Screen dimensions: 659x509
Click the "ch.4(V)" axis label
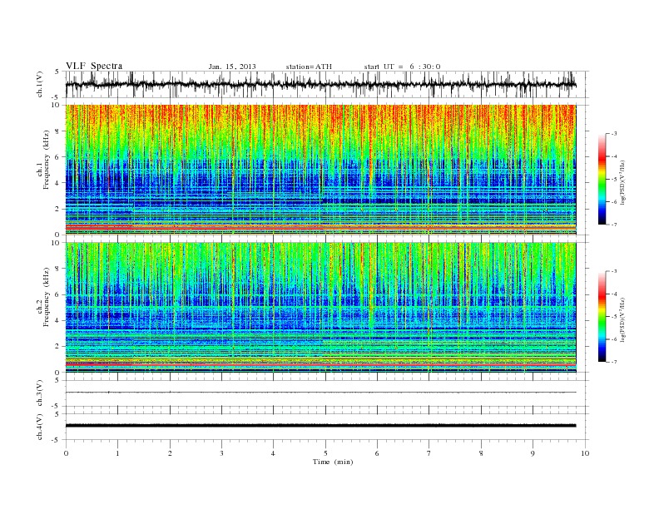40,427
